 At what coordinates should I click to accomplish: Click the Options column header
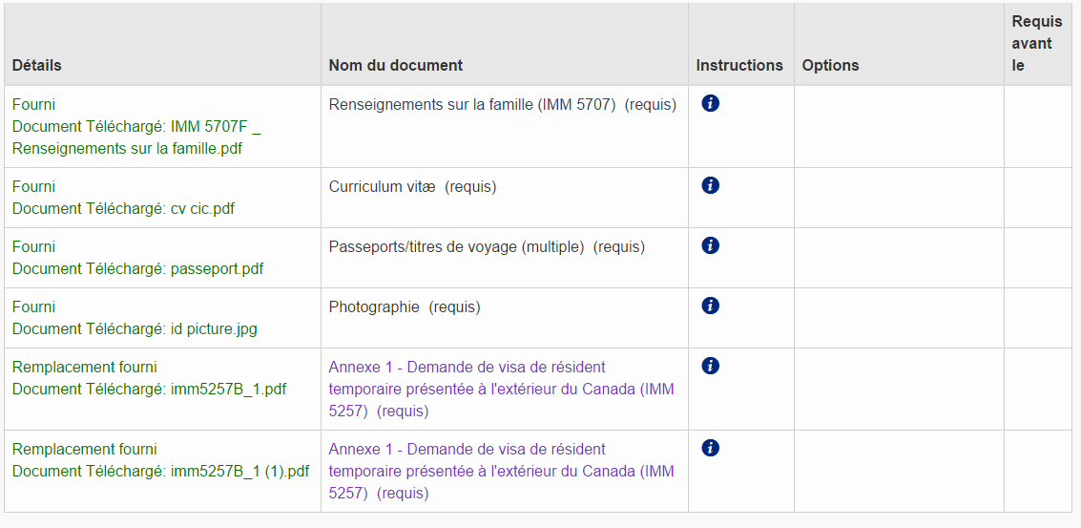830,66
